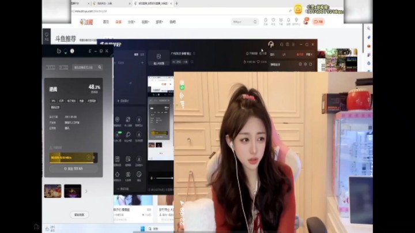This screenshot has height=233, width=415.
Task: Click the wide button below the progress bar
Action: pyautogui.click(x=73, y=168)
